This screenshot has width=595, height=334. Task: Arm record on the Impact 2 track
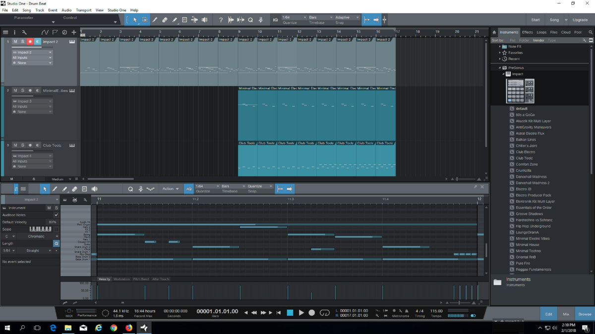30,42
